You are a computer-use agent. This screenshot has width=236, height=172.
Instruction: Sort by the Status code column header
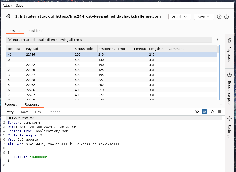(86, 49)
